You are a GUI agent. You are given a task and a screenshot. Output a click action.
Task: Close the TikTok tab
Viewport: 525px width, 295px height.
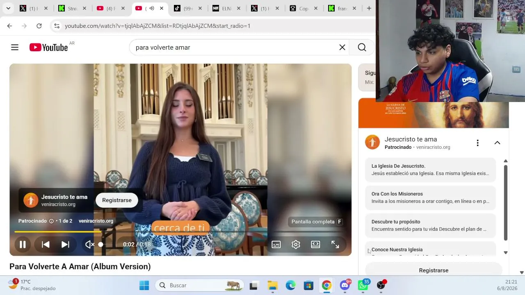coord(200,8)
